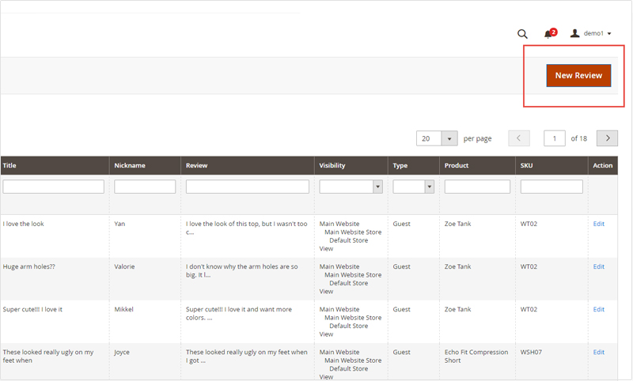Image resolution: width=633 pixels, height=381 pixels.
Task: Click the SKU filter input field
Action: (552, 187)
